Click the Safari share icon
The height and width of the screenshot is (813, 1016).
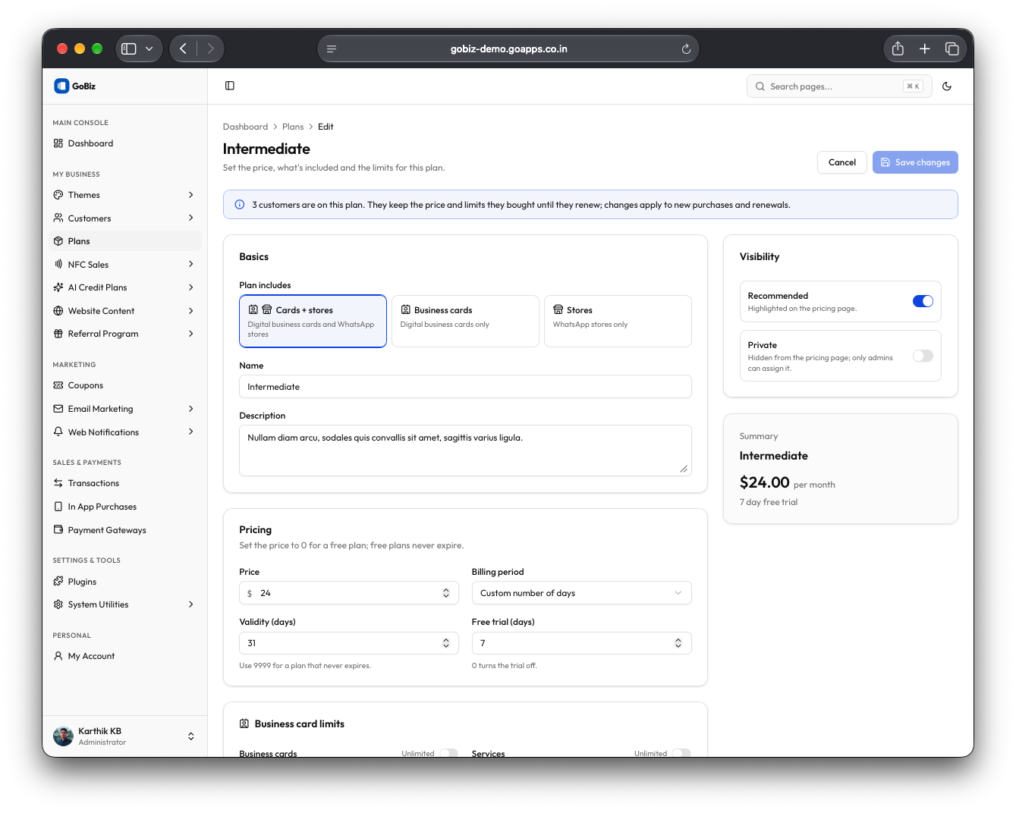click(x=898, y=49)
